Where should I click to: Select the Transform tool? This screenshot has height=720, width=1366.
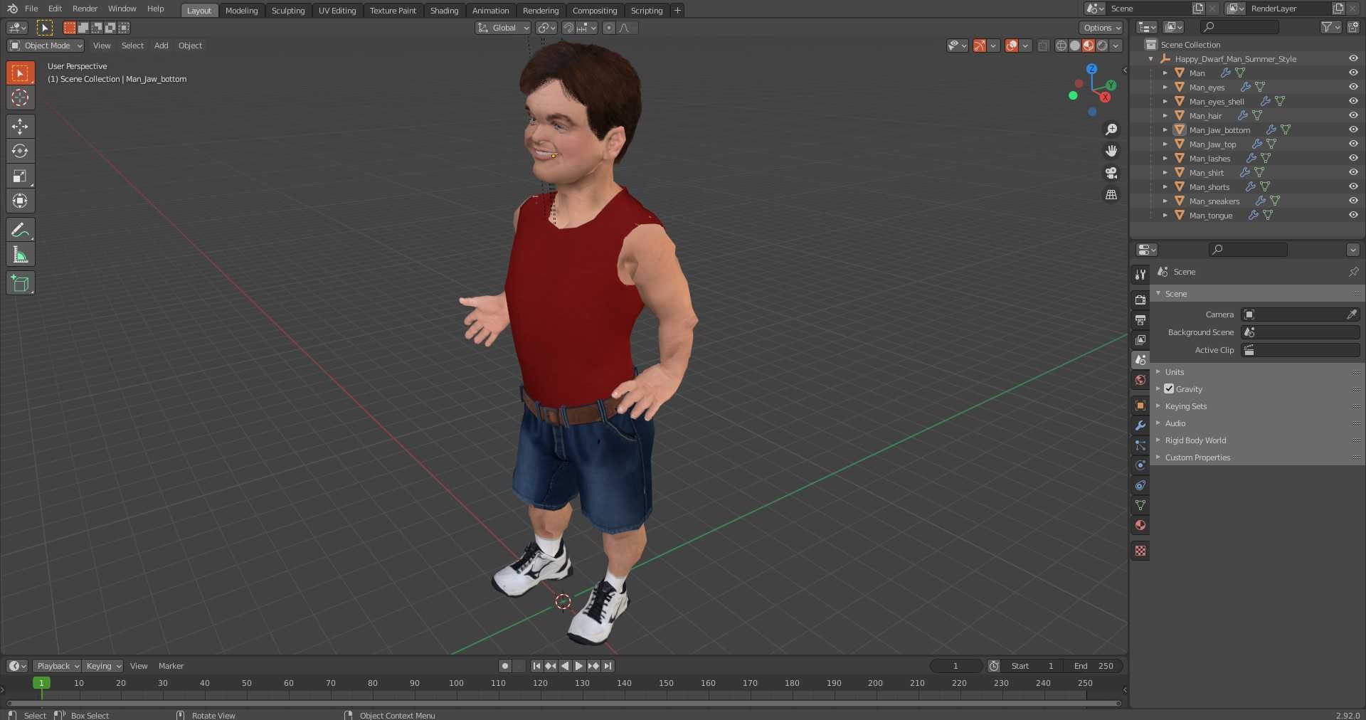[x=20, y=201]
